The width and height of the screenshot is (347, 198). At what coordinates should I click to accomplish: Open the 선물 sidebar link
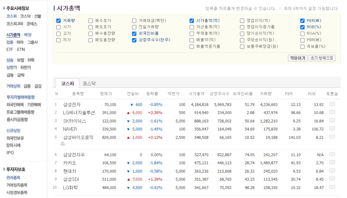(38, 16)
